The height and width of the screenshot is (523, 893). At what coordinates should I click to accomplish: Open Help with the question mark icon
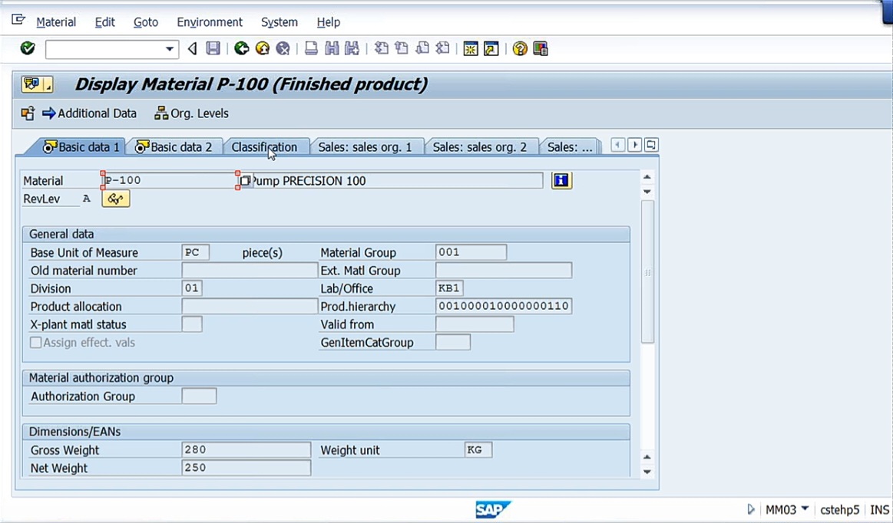click(519, 49)
